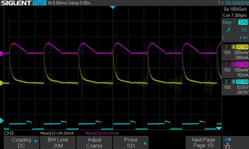Select the channel 2 magenta ground marker

pyautogui.click(x=1, y=53)
